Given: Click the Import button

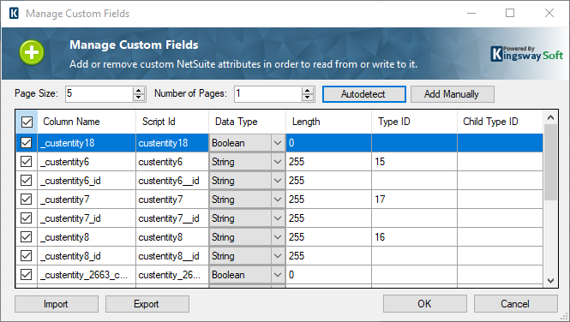Looking at the screenshot, I should (57, 304).
